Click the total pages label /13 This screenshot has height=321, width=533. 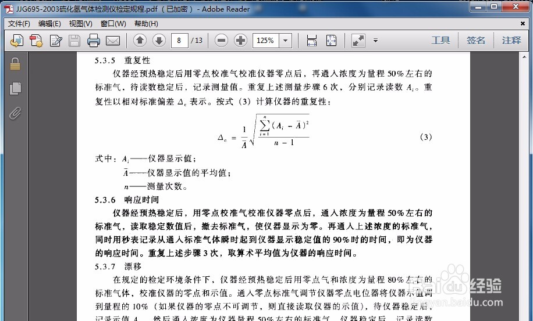(x=197, y=41)
